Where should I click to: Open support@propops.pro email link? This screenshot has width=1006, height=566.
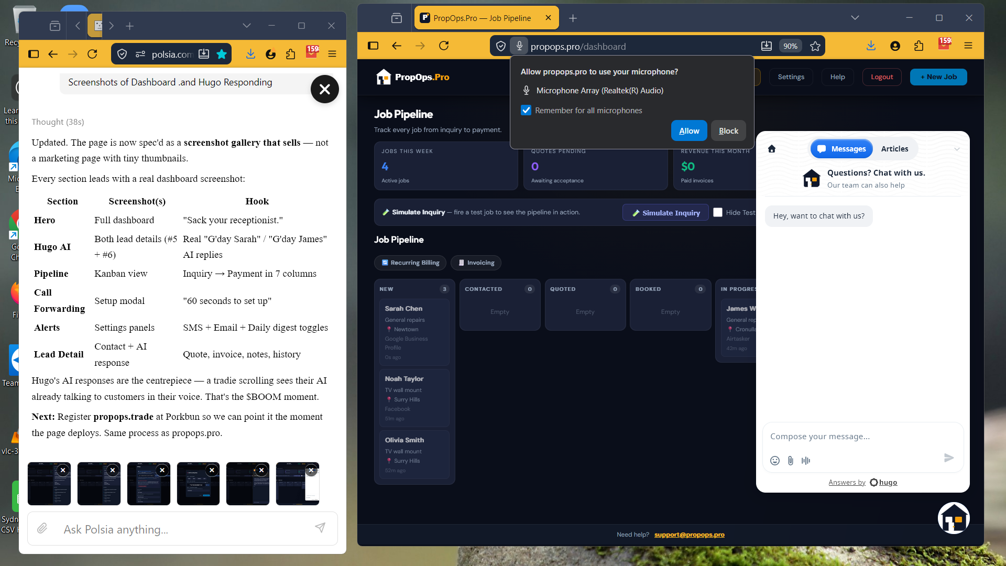click(x=689, y=535)
